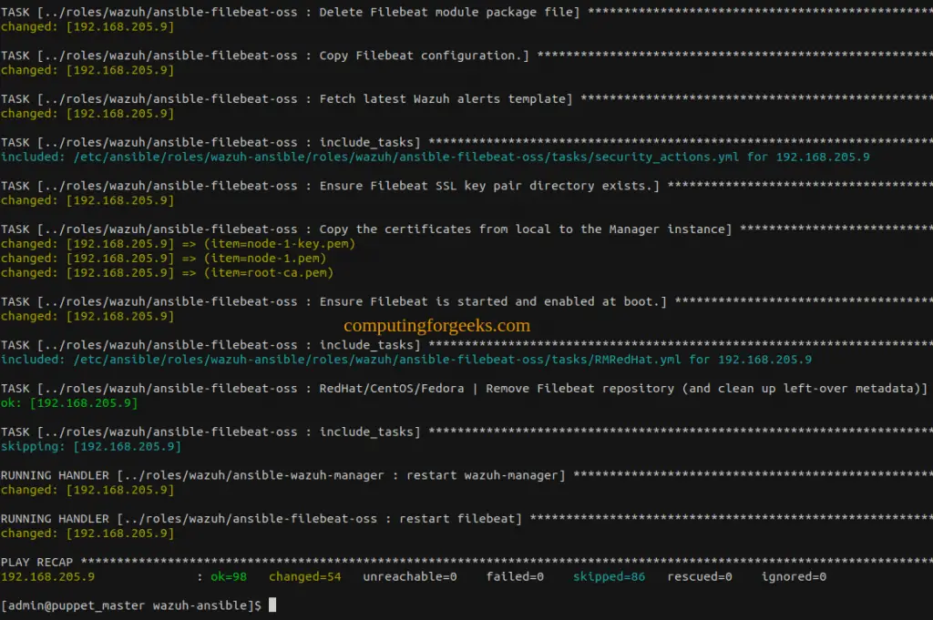The height and width of the screenshot is (620, 933).
Task: Click the "item=node-1-key.pem" line
Action: click(x=178, y=244)
